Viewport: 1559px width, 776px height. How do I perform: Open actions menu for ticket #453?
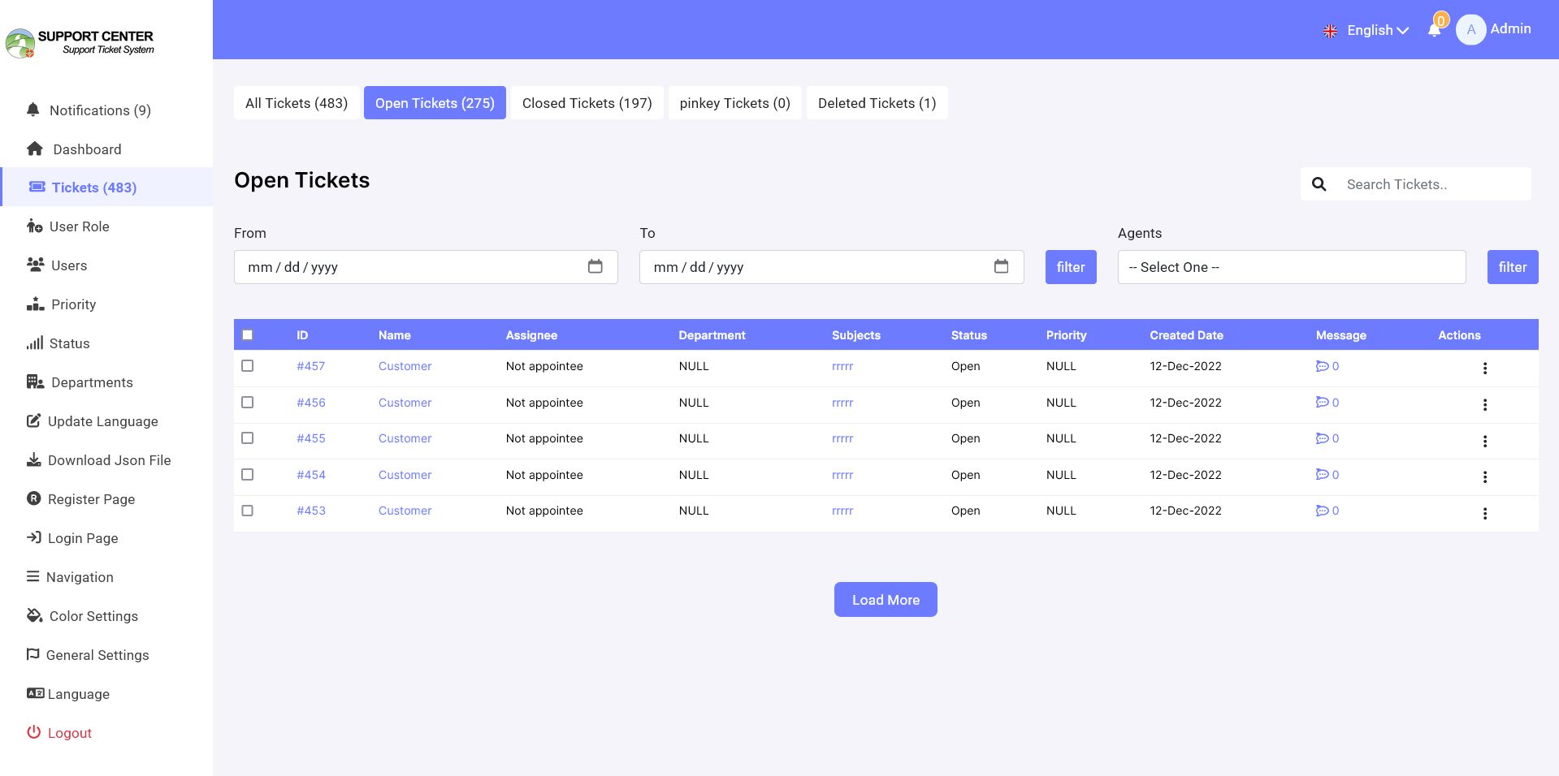(x=1485, y=514)
